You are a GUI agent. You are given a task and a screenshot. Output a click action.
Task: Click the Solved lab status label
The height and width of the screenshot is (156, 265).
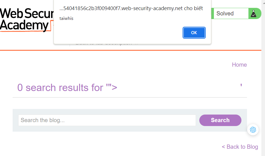point(225,13)
